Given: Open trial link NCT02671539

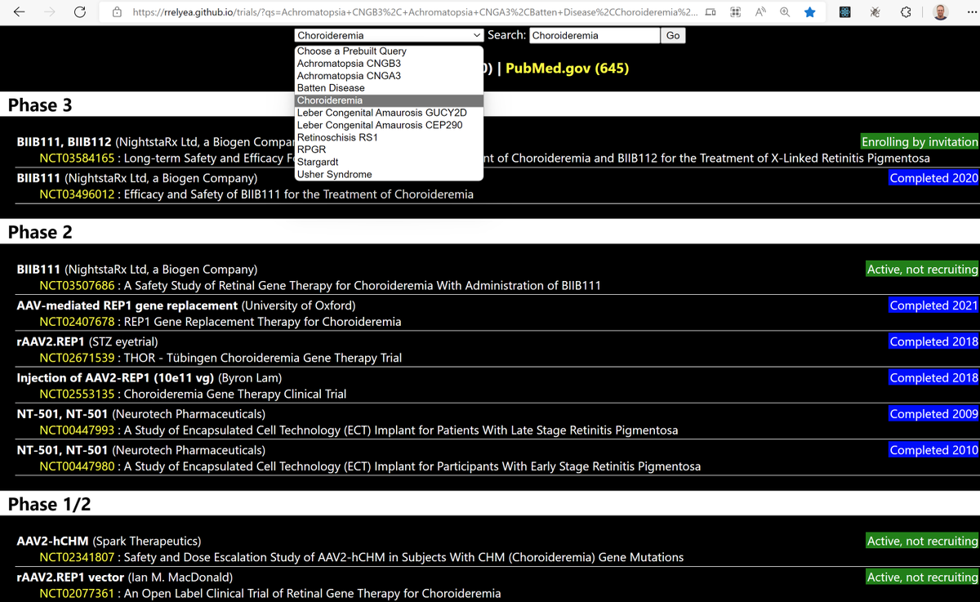Looking at the screenshot, I should click(x=77, y=358).
